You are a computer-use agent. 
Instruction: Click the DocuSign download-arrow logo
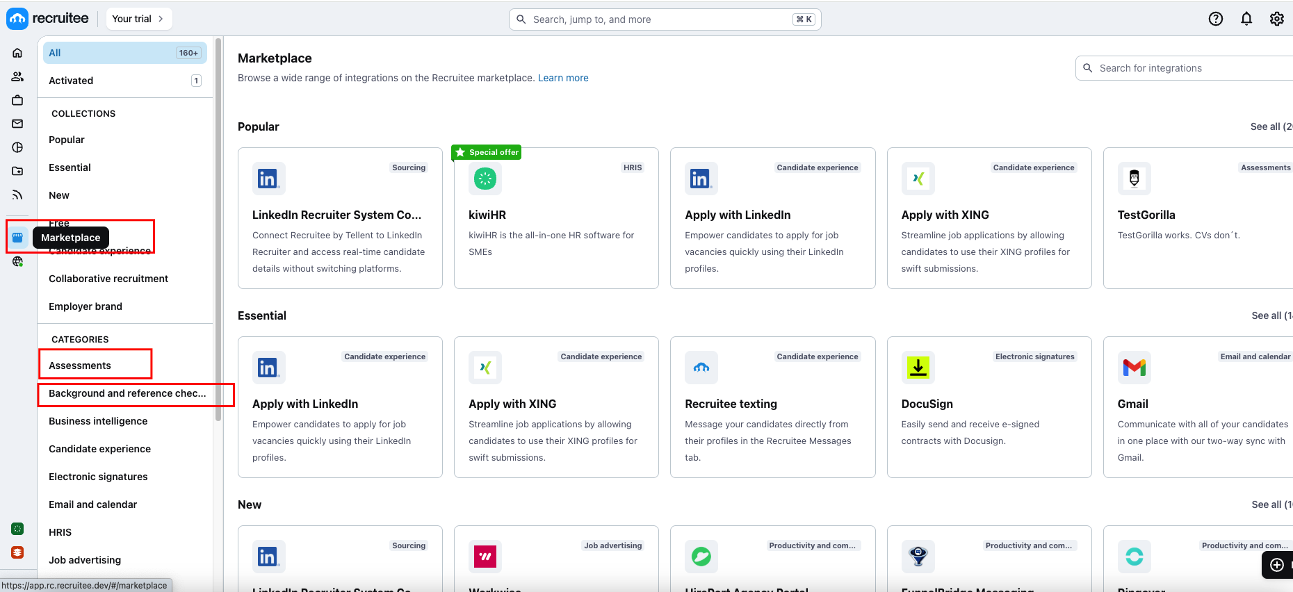point(918,368)
